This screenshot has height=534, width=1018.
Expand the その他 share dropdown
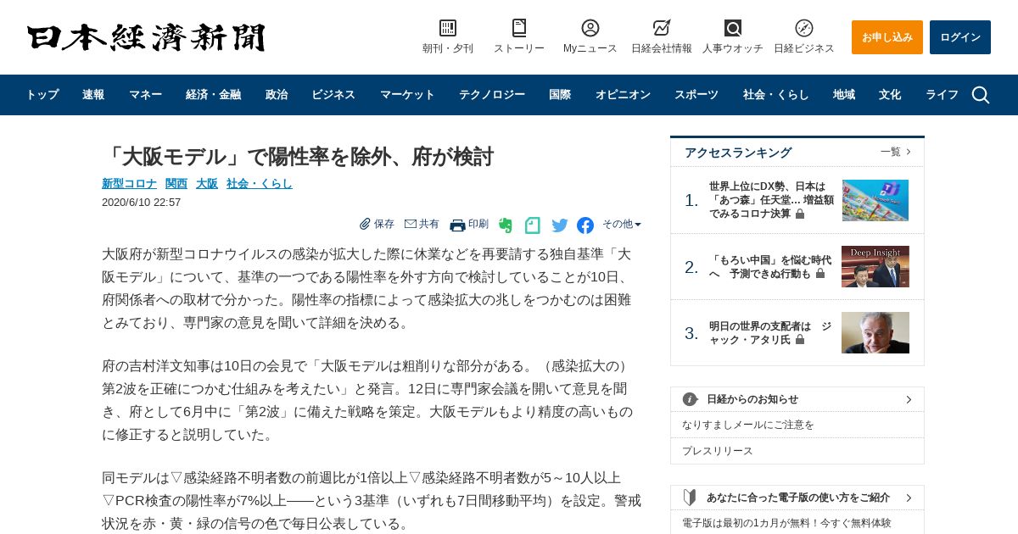[x=622, y=224]
